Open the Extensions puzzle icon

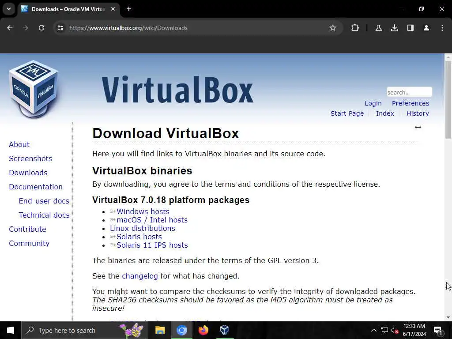(x=355, y=28)
